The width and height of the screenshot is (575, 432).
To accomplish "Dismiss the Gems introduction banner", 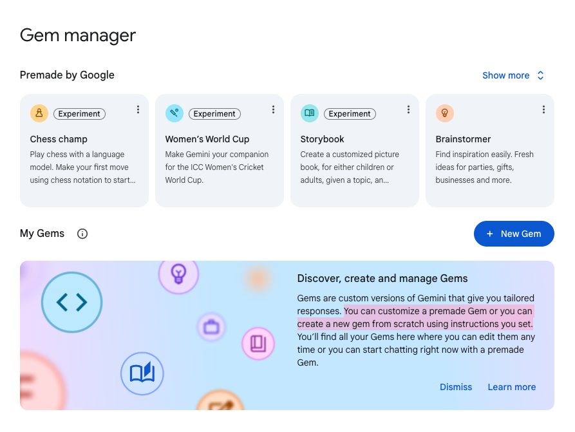I will (456, 387).
